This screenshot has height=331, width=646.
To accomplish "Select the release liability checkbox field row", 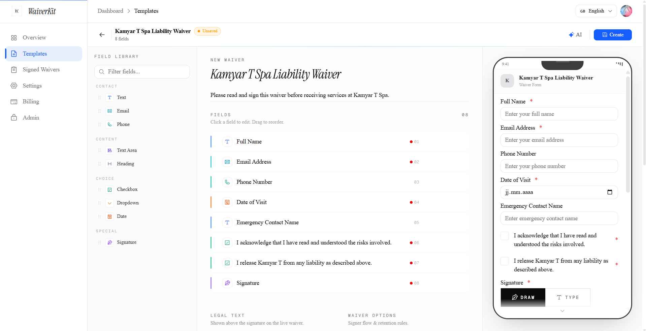I will 340,263.
